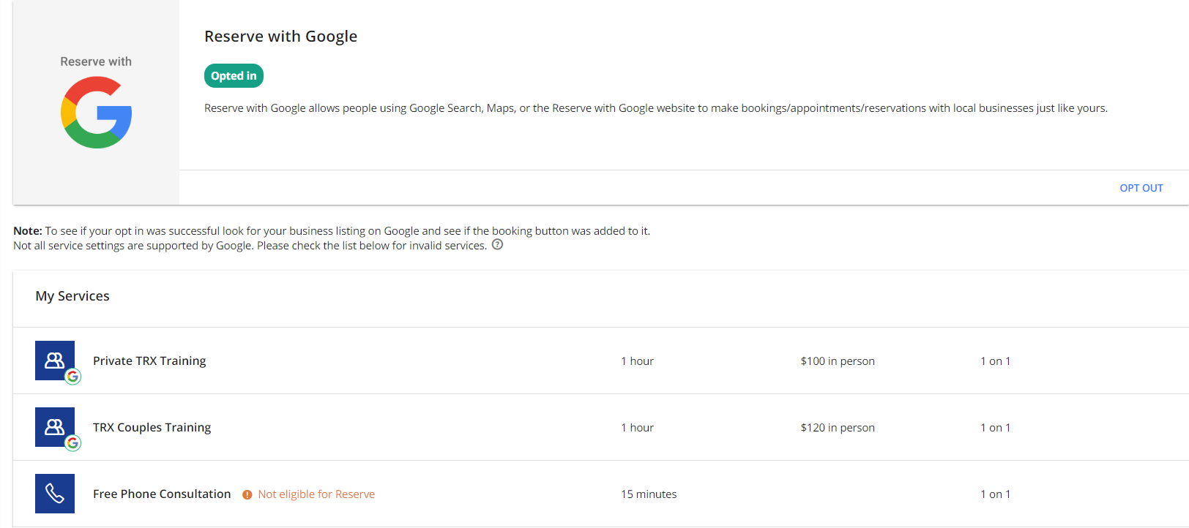Click 1 on 1 in TRX Couples Training row
This screenshot has width=1189, height=528.
[995, 428]
